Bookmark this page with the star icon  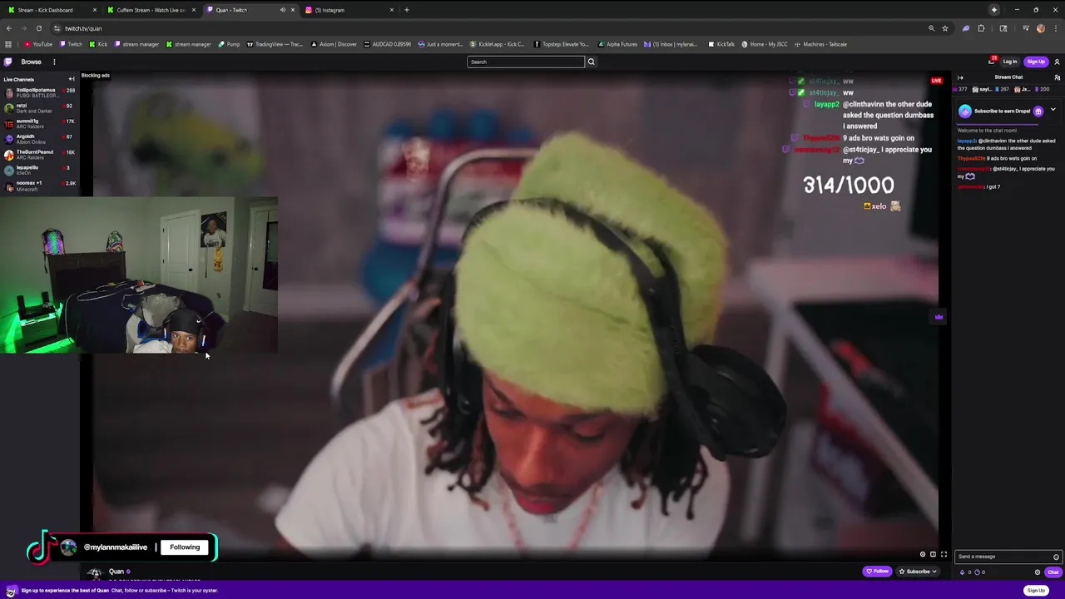944,28
